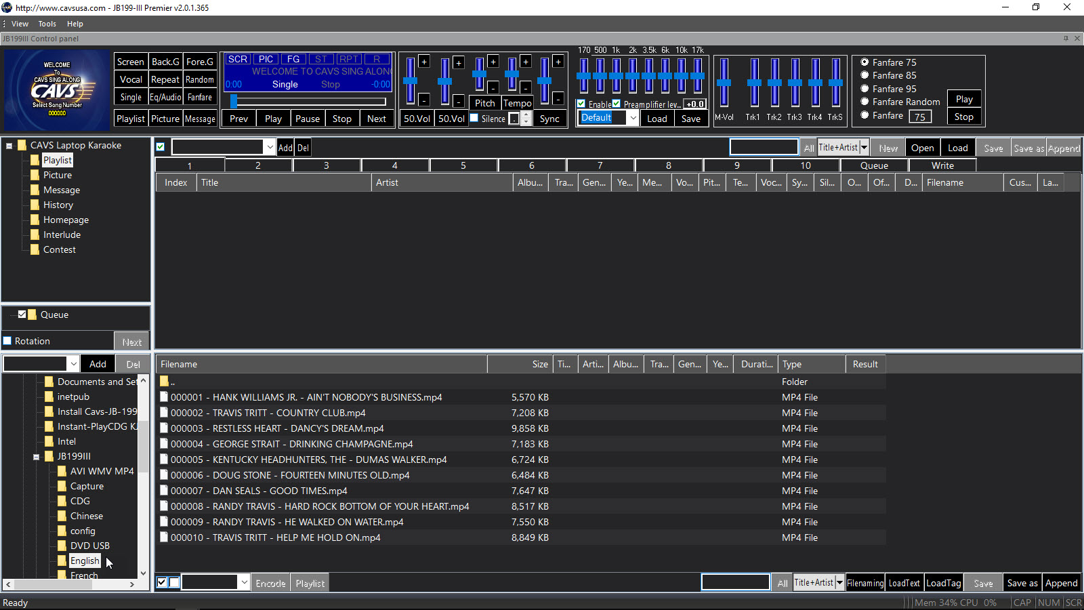Click the Contest folder icon in the tree
The width and height of the screenshot is (1084, 610).
35,249
